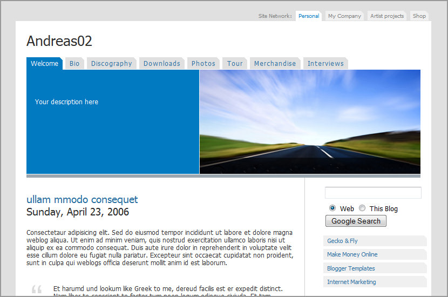Click the road landscape header image
The image size is (448, 297).
point(310,122)
